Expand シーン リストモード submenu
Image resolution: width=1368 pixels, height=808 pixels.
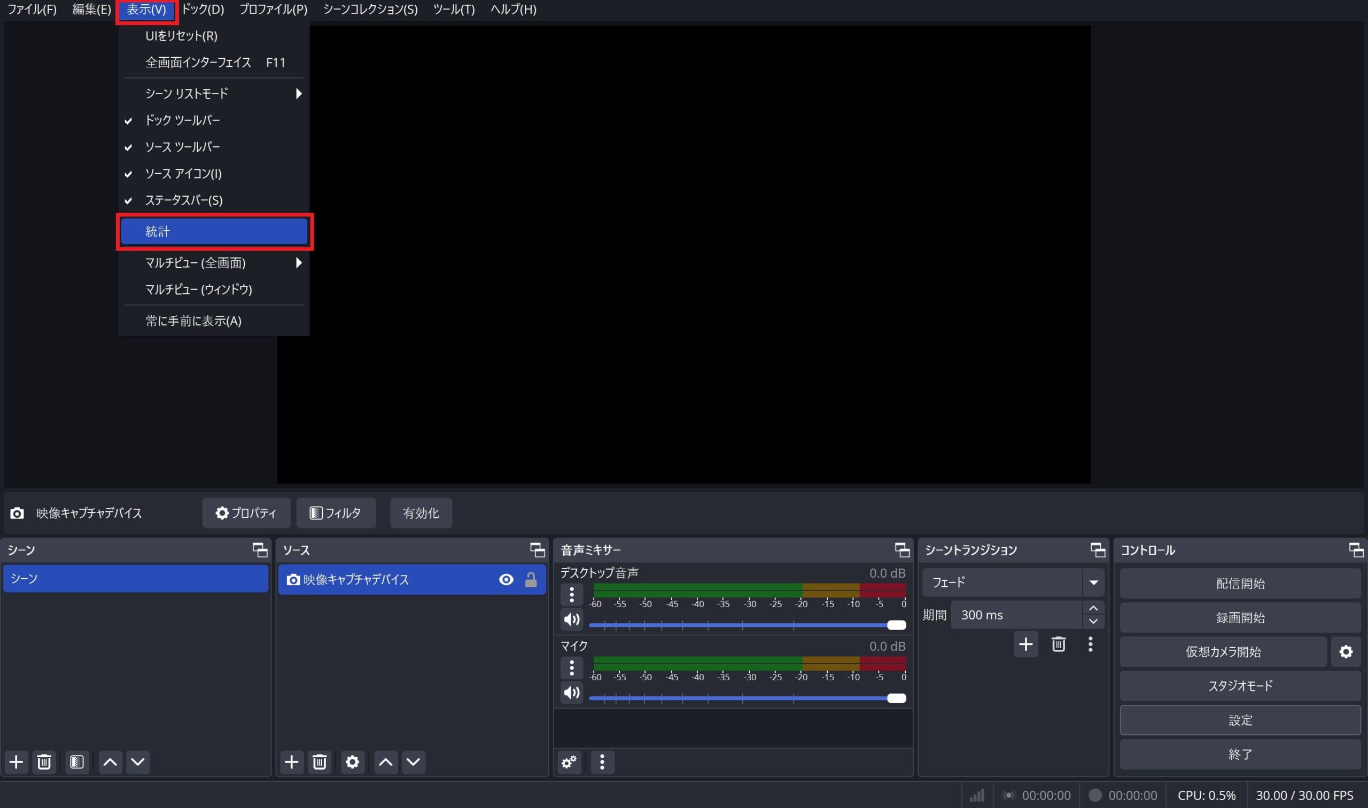point(214,94)
